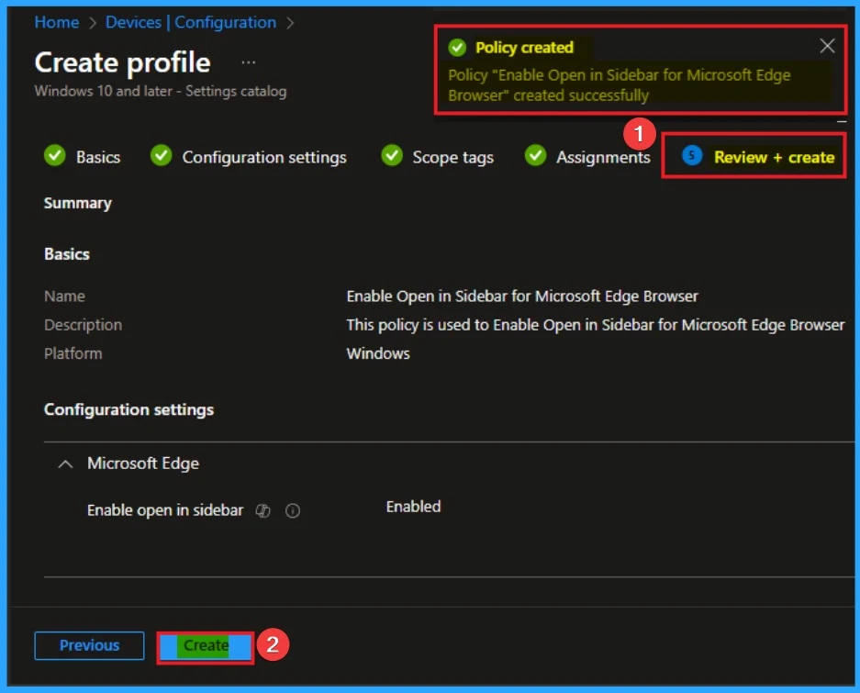Click the Create button

click(206, 646)
